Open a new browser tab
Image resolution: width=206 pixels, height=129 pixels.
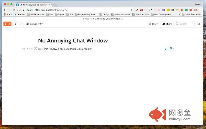click(x=55, y=5)
